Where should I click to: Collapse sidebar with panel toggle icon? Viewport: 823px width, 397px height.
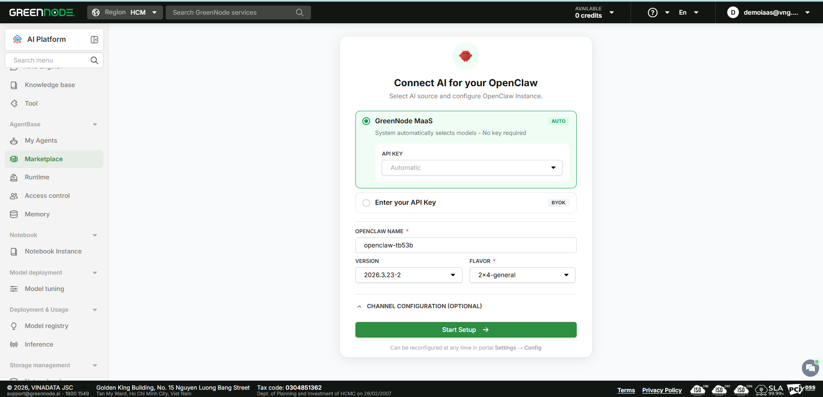click(x=94, y=40)
